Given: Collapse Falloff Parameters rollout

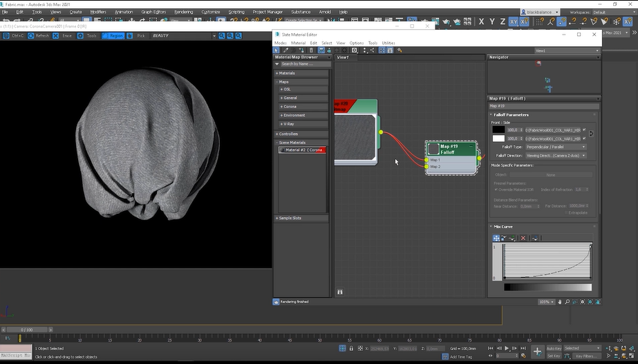Looking at the screenshot, I should coord(511,115).
